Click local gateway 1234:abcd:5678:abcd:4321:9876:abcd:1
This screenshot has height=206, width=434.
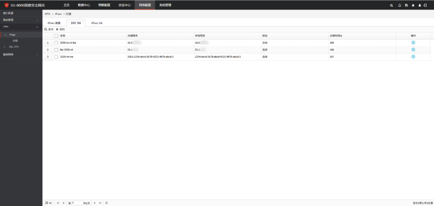(x=218, y=57)
